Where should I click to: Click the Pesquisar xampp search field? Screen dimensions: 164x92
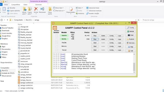tap(153, 20)
